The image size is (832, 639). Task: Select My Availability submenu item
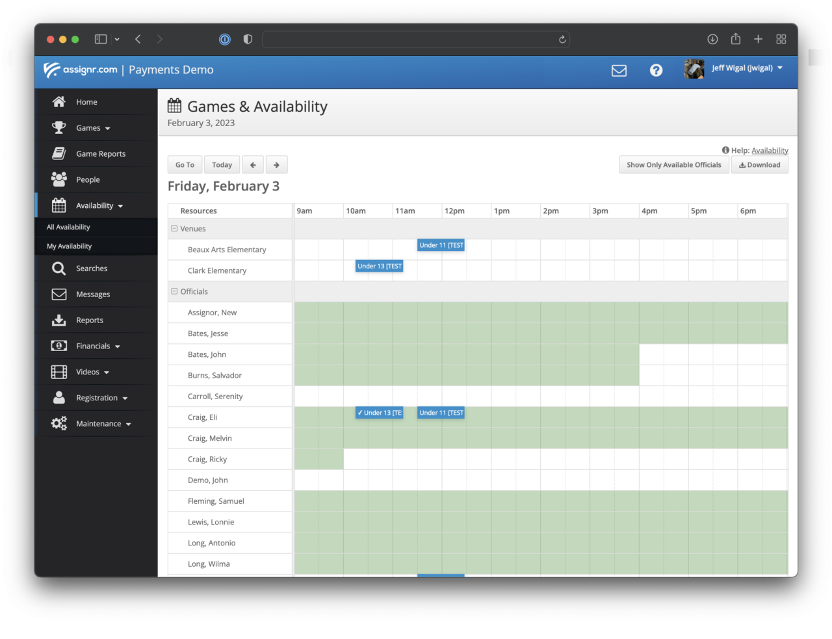(69, 246)
